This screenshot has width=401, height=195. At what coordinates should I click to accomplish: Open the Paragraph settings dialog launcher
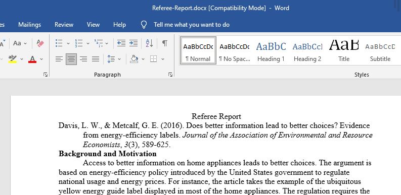click(x=170, y=75)
